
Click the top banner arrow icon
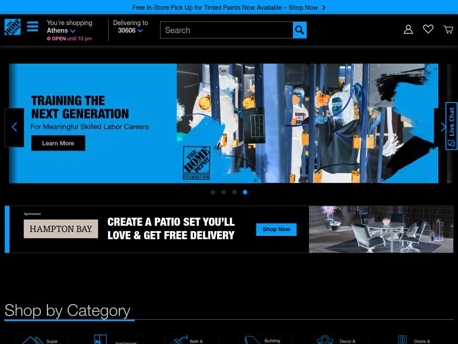tap(324, 8)
